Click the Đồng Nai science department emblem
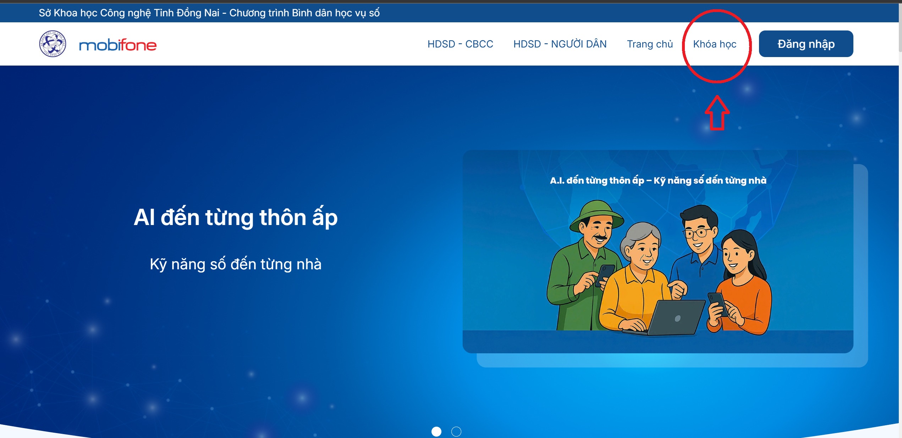Image resolution: width=902 pixels, height=438 pixels. (53, 44)
